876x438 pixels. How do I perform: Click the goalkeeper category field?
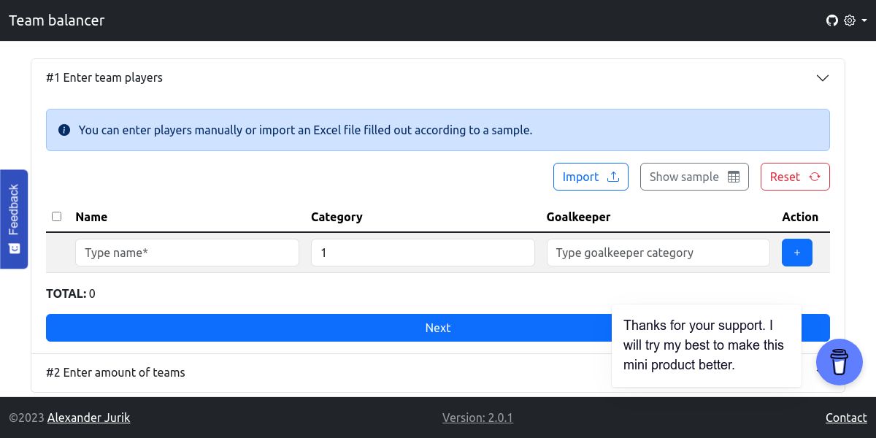(658, 253)
